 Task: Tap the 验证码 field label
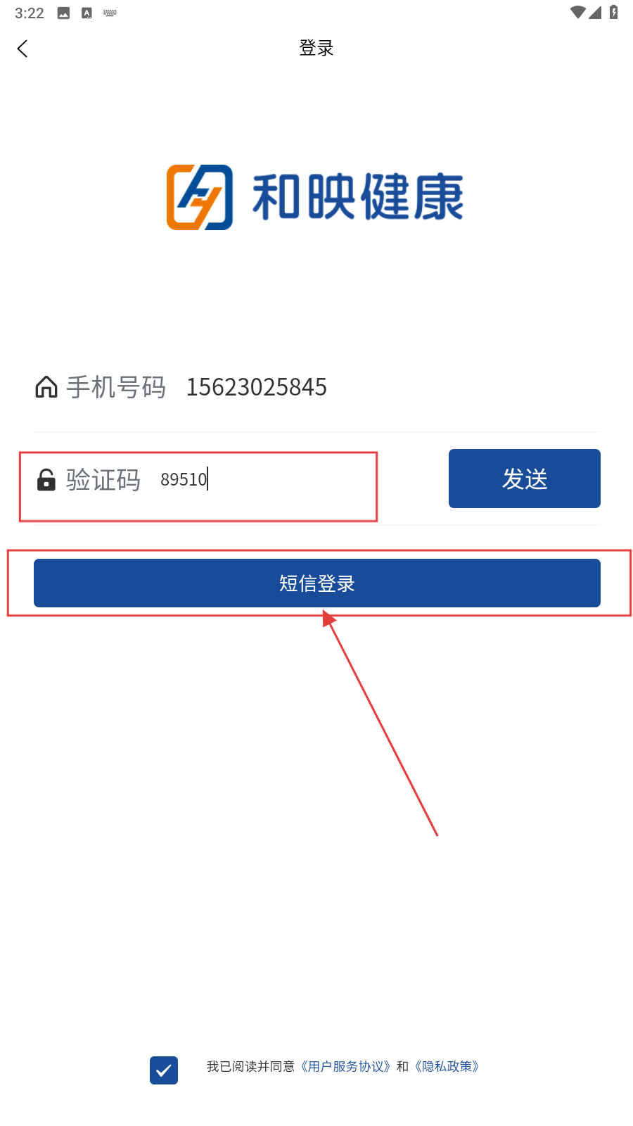[103, 480]
